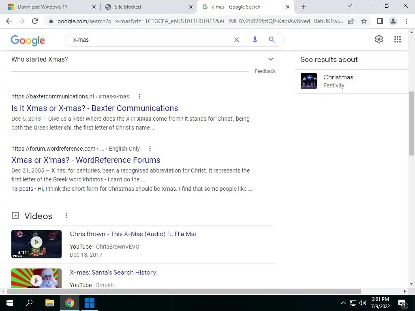Open the blue Windows app on taskbar
Screen dimensions: 415x311
(90, 303)
